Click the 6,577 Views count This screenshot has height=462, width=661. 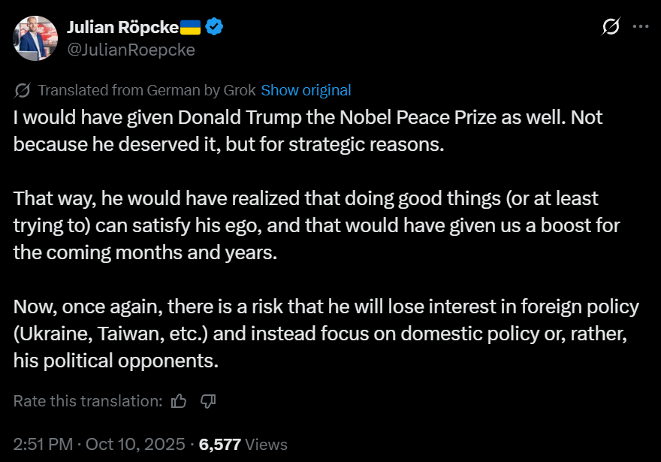[243, 444]
